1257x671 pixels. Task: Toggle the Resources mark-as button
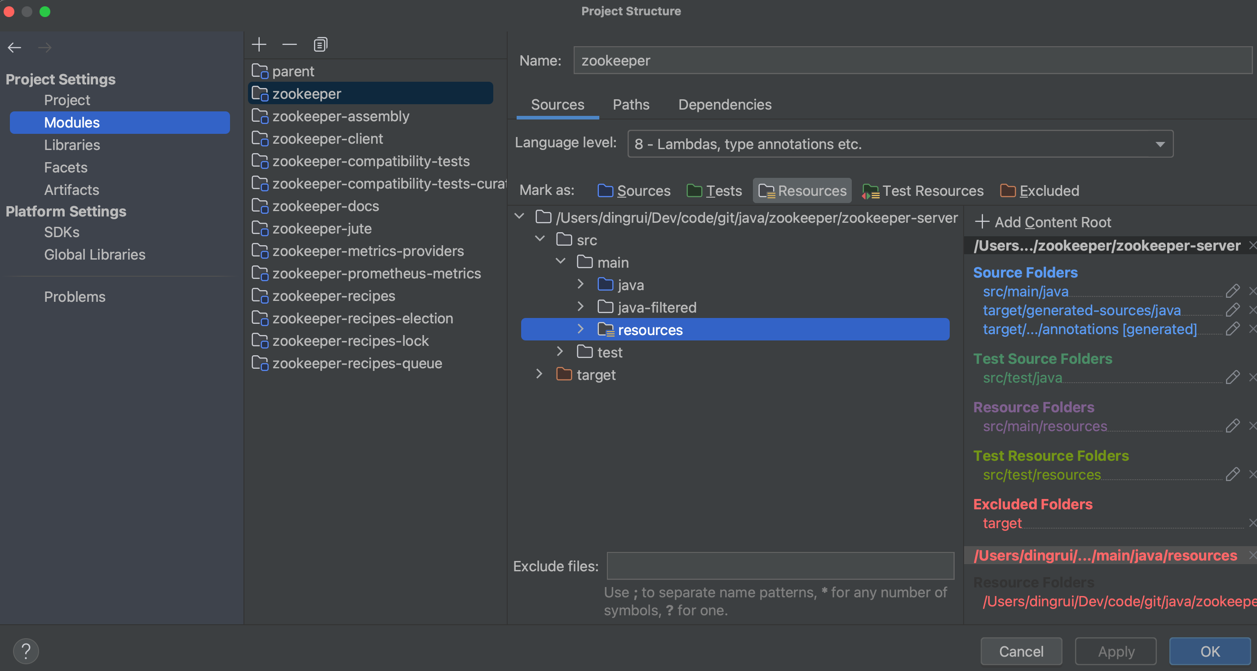click(802, 191)
